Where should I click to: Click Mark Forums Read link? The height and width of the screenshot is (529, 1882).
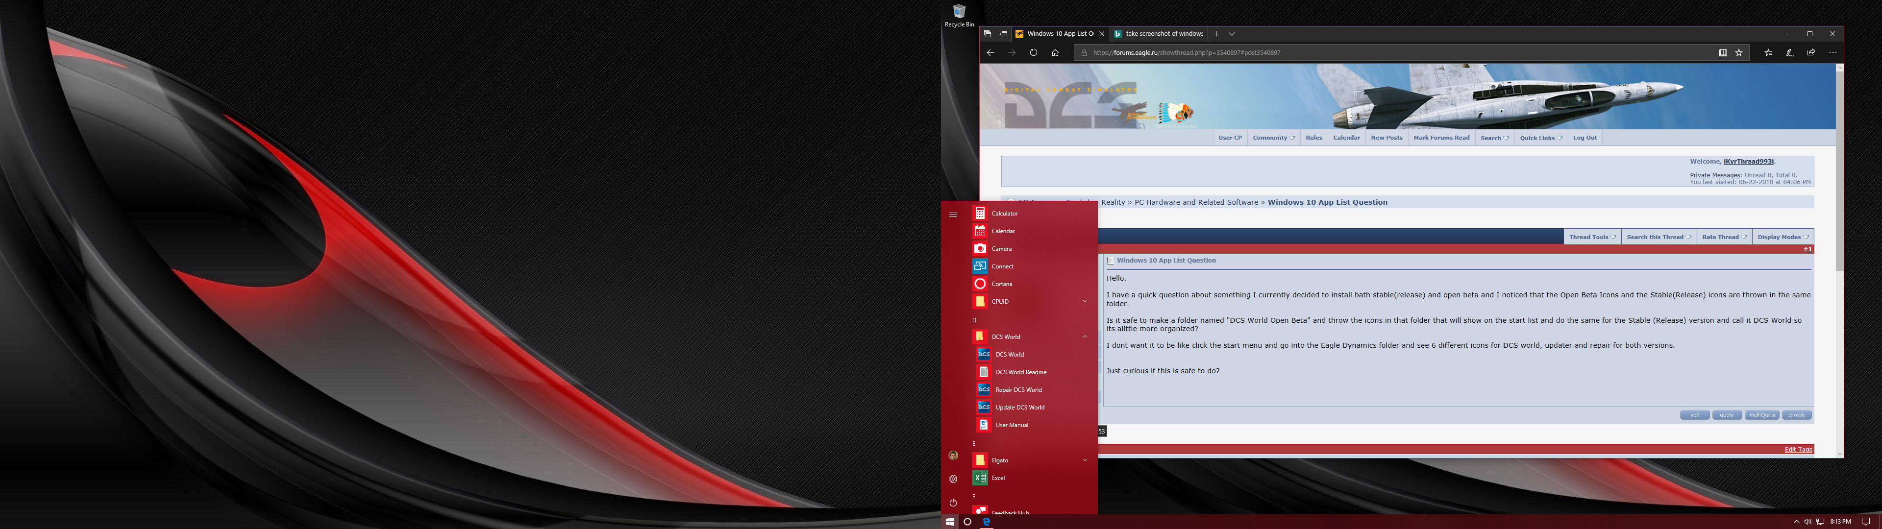click(1441, 137)
